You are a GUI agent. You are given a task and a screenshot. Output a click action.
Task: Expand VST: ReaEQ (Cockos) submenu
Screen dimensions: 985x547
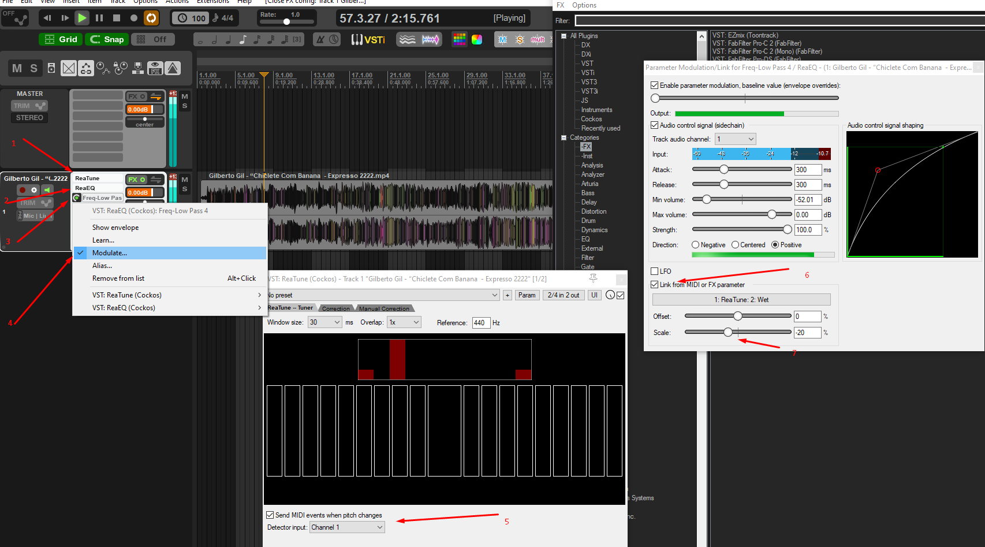(170, 308)
